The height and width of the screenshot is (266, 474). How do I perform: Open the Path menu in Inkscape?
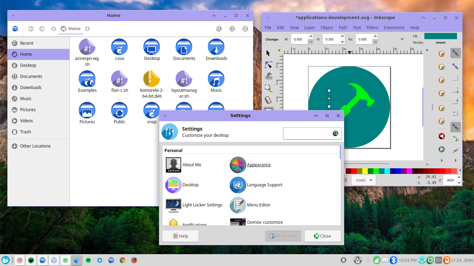pos(343,27)
